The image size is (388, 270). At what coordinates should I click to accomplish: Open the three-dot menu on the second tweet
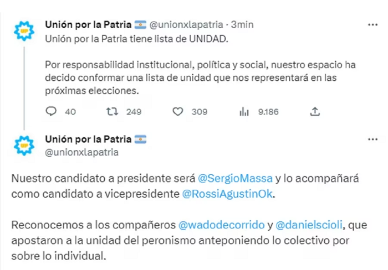pyautogui.click(x=372, y=139)
